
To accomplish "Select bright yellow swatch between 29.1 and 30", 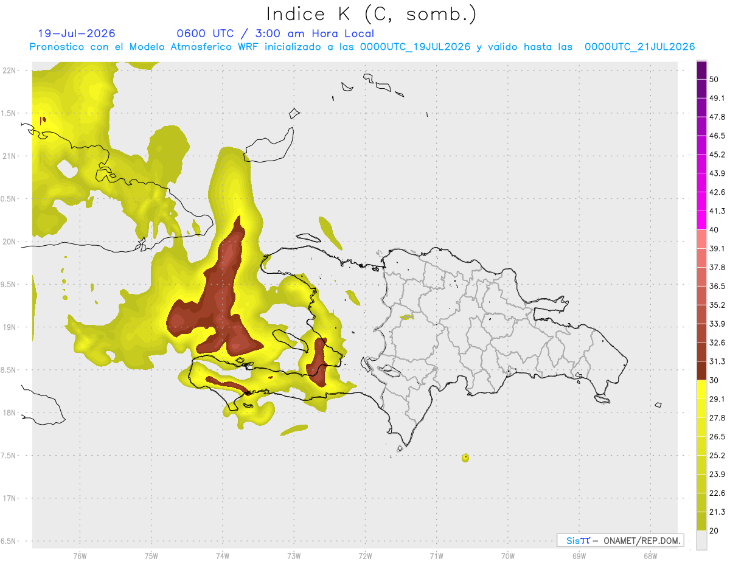I will (x=701, y=389).
